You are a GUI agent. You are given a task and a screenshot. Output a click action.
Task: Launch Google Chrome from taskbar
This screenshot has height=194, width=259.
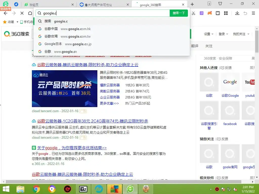click(x=36, y=189)
